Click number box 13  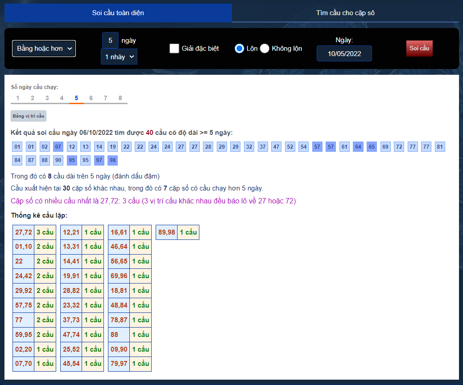[86, 147]
